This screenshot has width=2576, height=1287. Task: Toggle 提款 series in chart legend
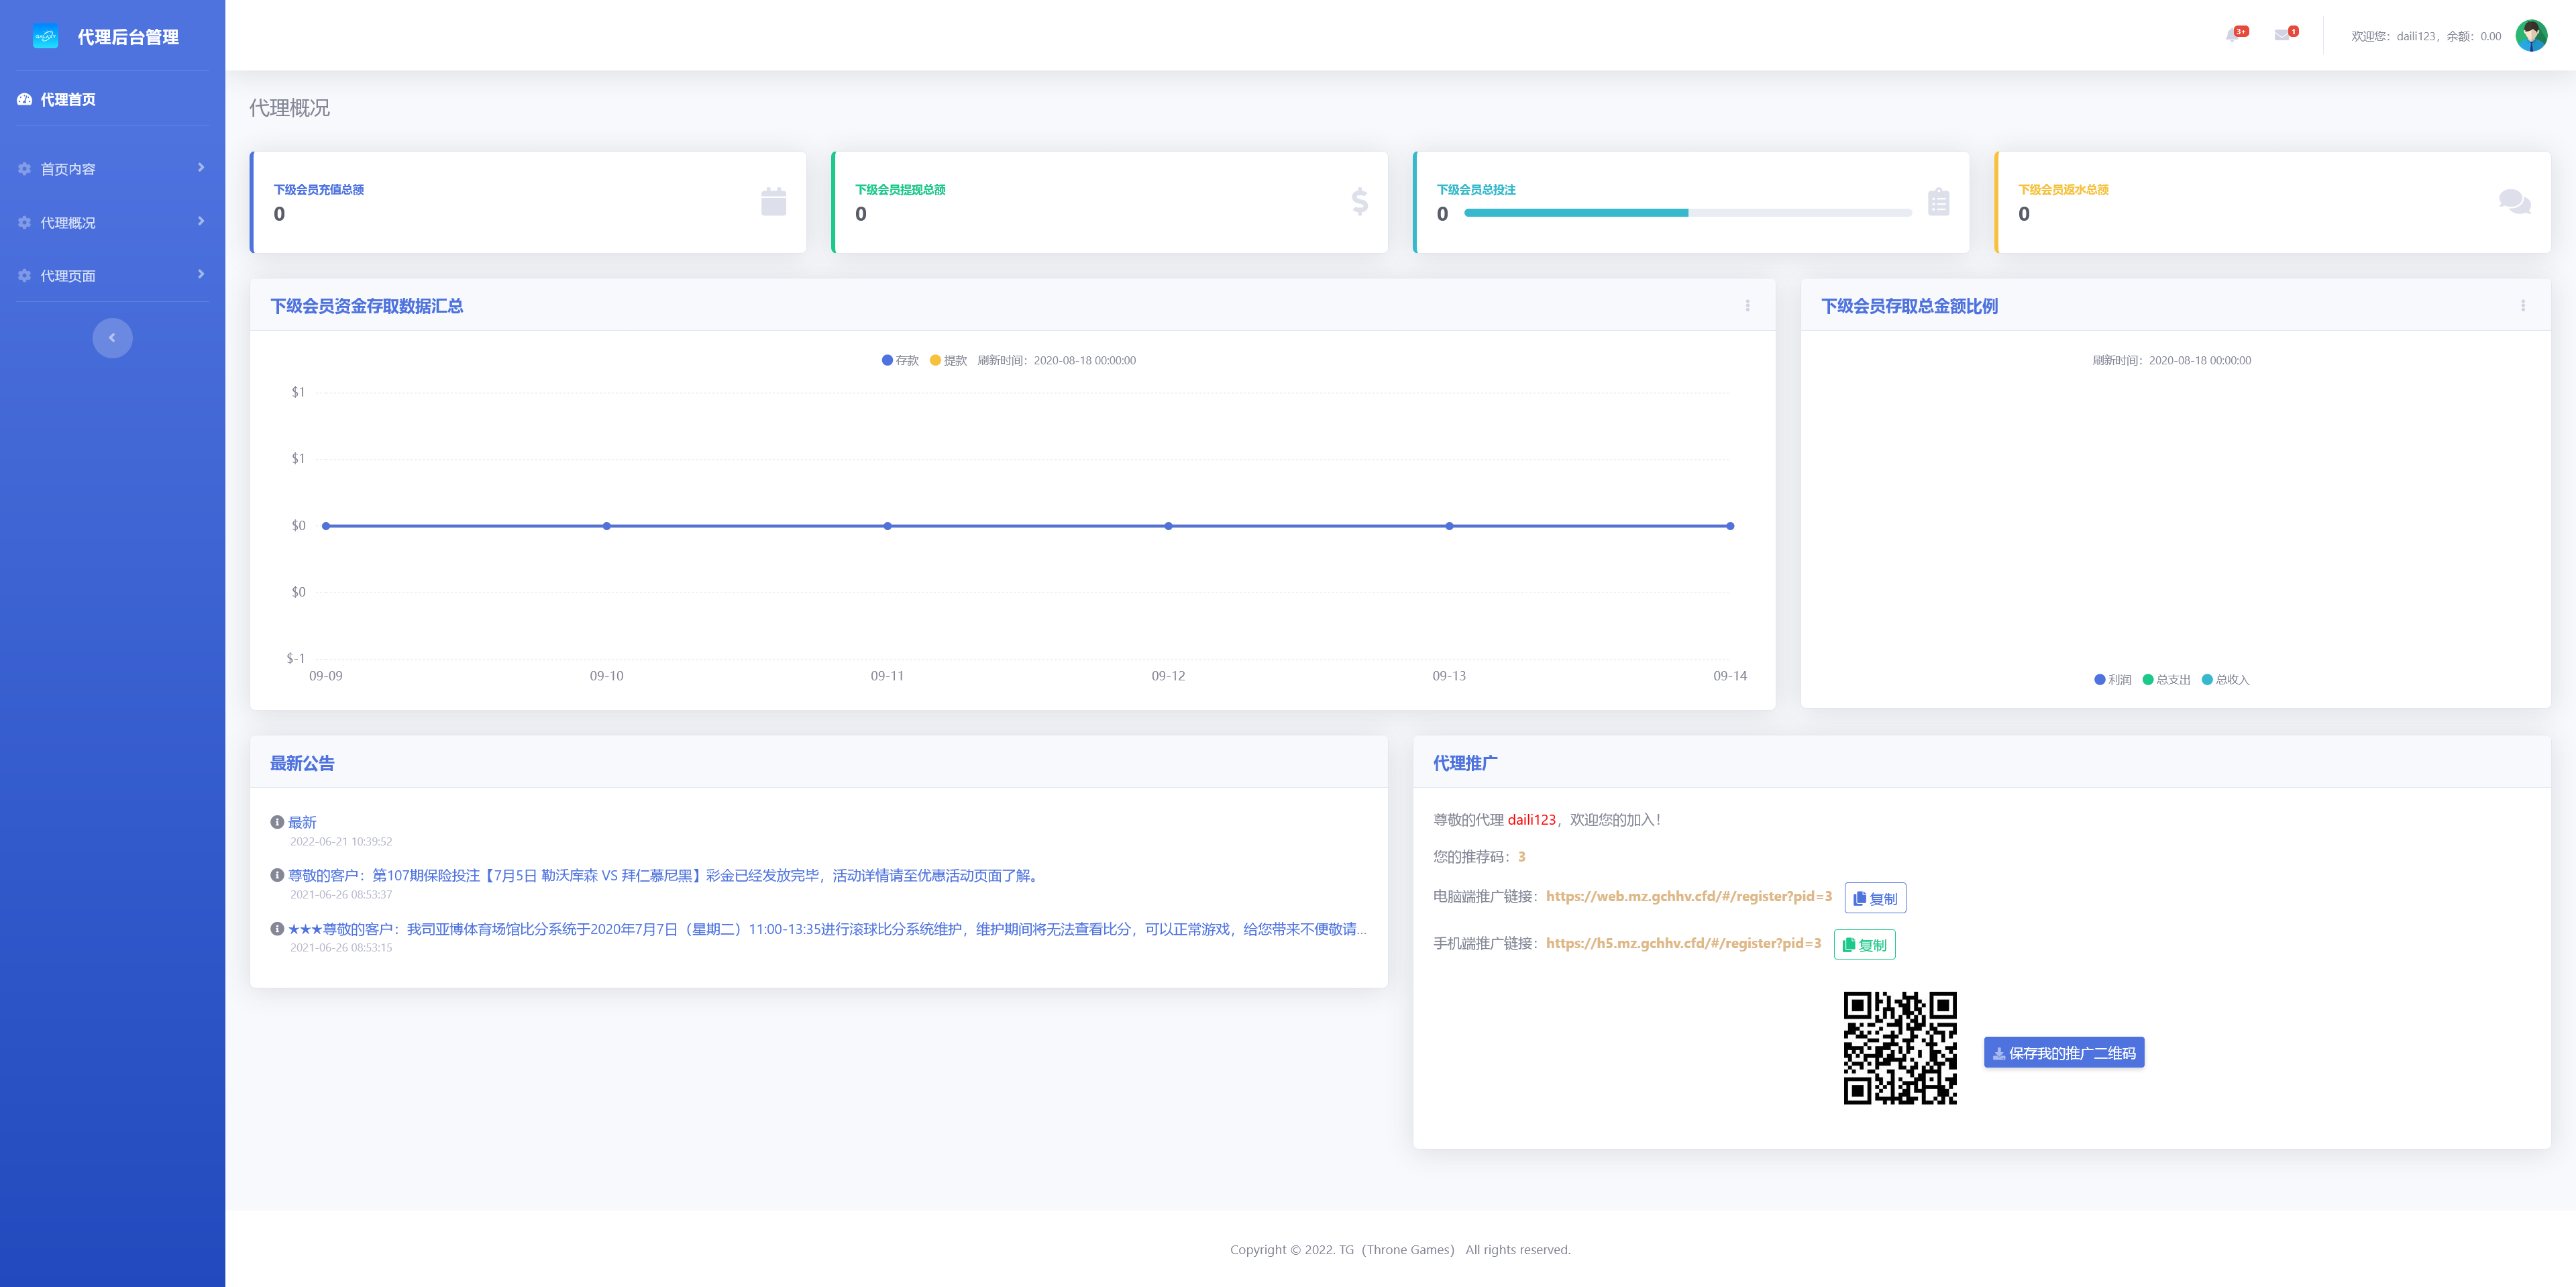click(948, 361)
